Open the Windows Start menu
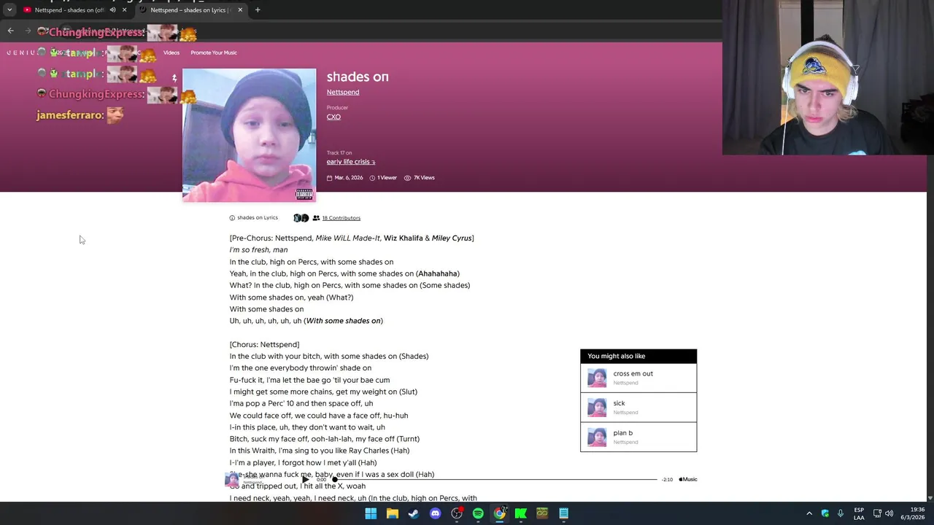 (x=371, y=513)
